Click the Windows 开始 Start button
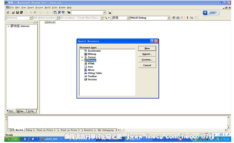The height and width of the screenshot is (143, 234). pos(13,139)
